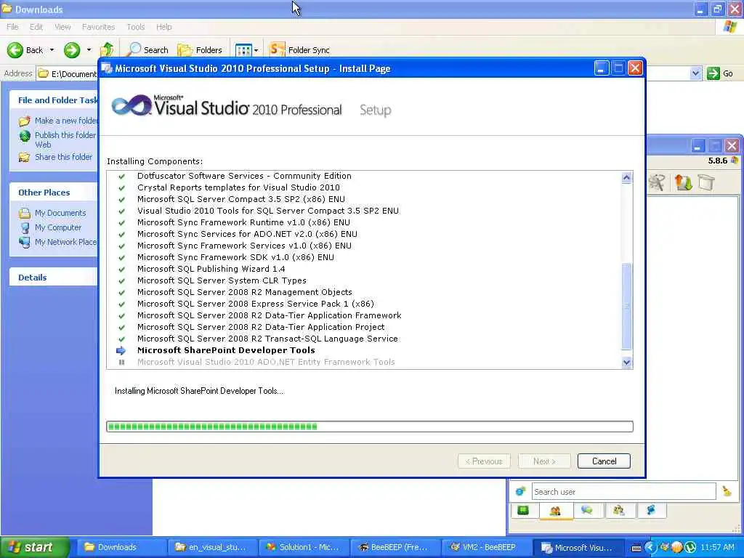Click Make a new folder link
This screenshot has height=558, width=744.
point(65,121)
